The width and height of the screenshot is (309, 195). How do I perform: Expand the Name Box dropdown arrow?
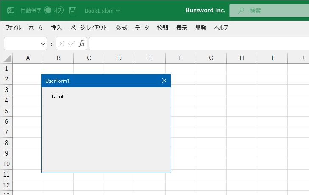[x=42, y=44]
